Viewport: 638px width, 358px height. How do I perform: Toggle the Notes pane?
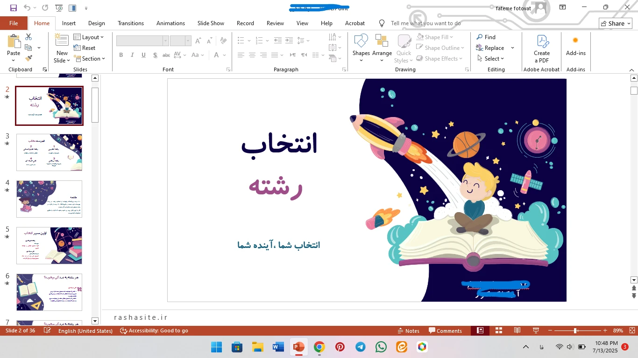tap(408, 330)
